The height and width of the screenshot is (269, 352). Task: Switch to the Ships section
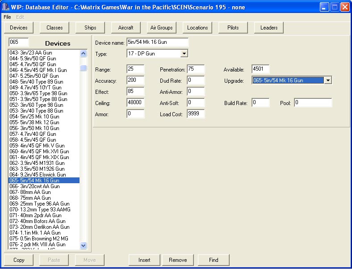click(90, 28)
